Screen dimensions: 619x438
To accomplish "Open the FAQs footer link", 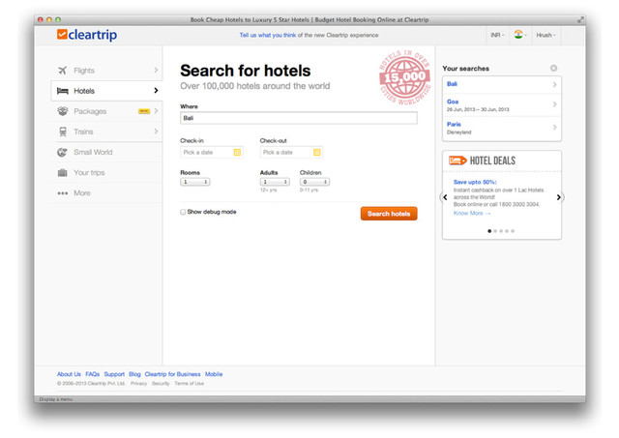I will click(93, 374).
